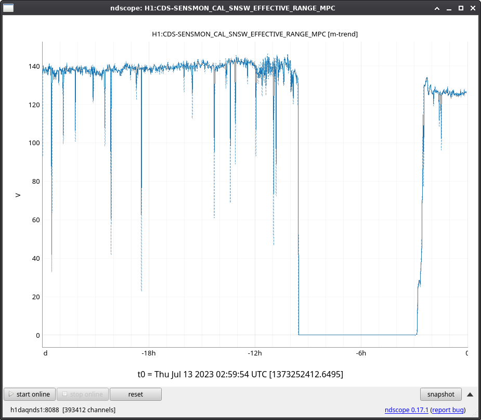Start online data streaming
Image resolution: width=481 pixels, height=420 pixels.
pyautogui.click(x=30, y=394)
